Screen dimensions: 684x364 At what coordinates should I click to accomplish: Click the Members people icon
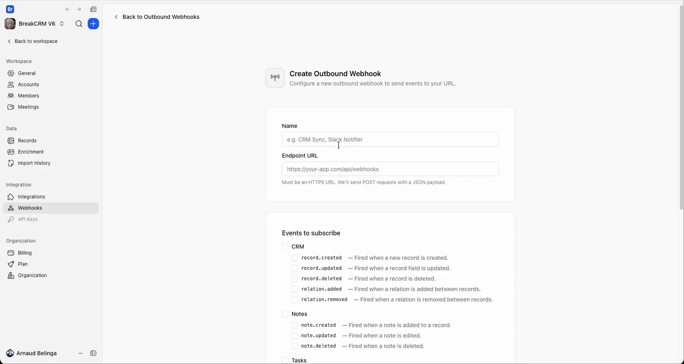tap(11, 96)
